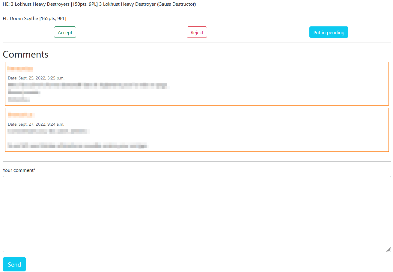This screenshot has width=393, height=272.
Task: Click the 'Your comment*' field label
Action: 18,170
